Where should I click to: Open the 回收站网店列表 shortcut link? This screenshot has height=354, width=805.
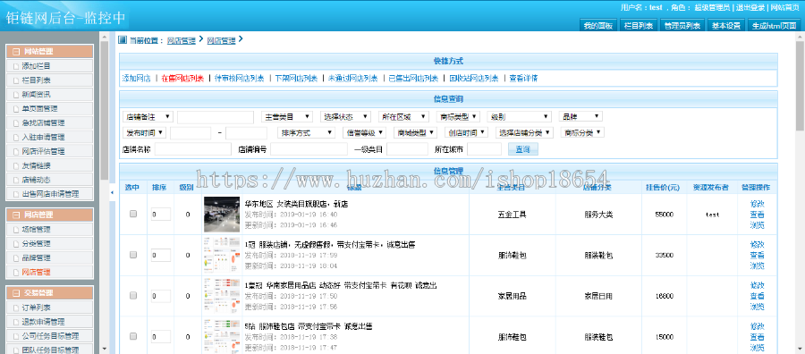pos(474,79)
